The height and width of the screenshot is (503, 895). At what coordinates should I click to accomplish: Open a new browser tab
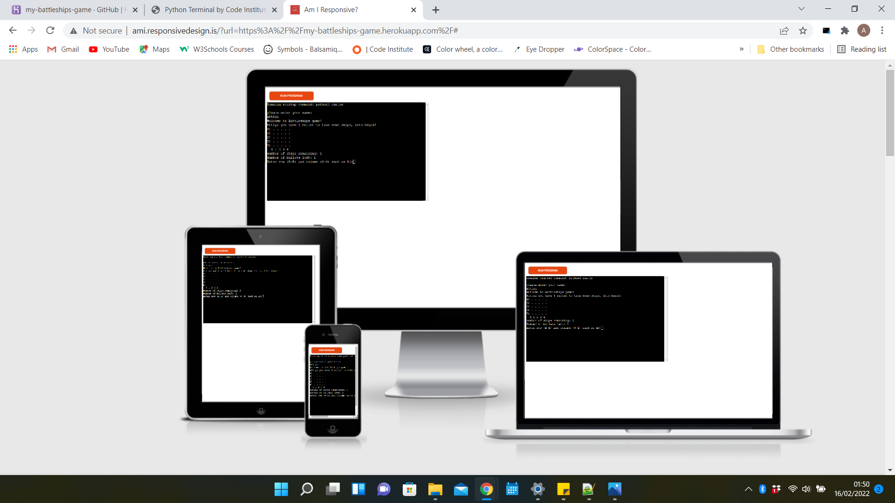[x=436, y=10]
